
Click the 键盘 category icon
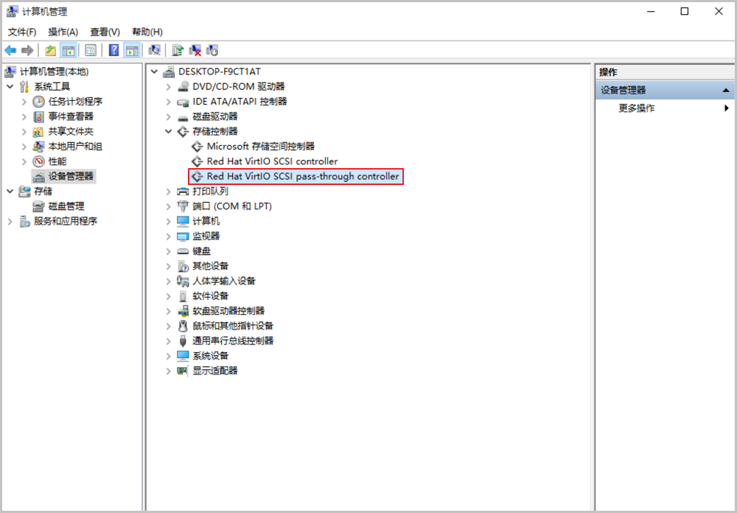[x=182, y=251]
